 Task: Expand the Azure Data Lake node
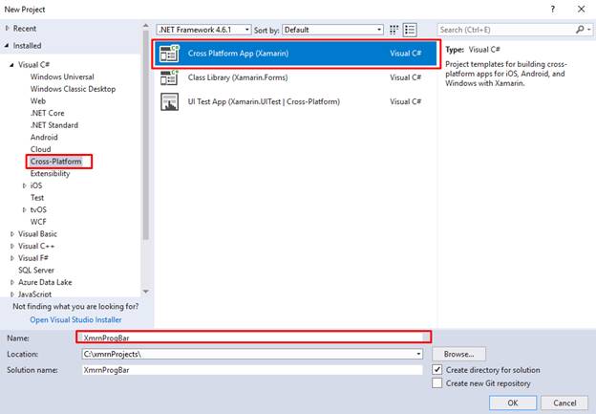[12, 282]
